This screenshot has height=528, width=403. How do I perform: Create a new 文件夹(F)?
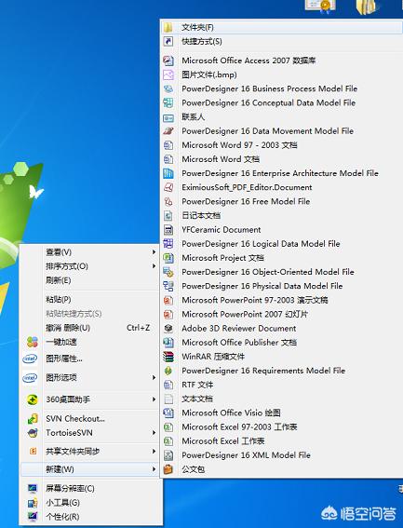282,27
